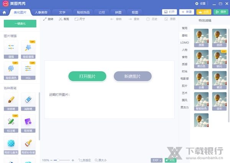Select the LOMO filter category
This screenshot has height=163, width=230.
(184, 42)
